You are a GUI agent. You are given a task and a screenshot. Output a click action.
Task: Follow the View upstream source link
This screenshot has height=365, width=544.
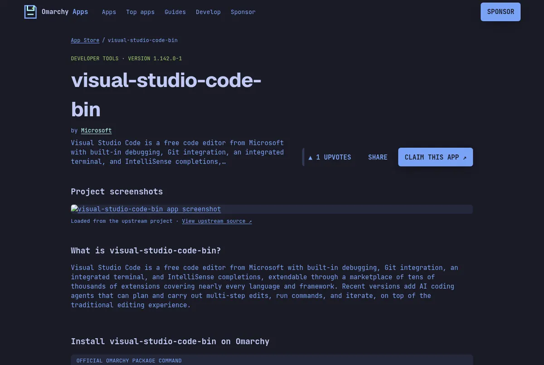point(217,221)
